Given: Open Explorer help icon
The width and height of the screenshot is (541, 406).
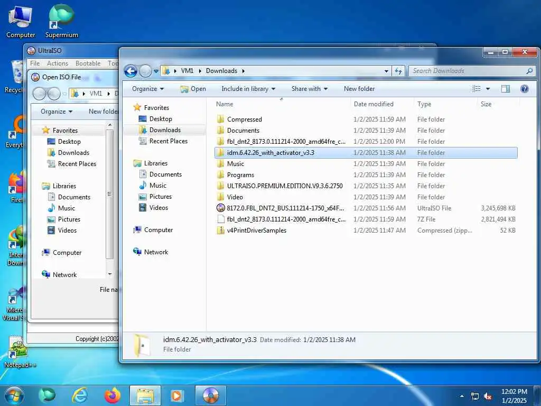Looking at the screenshot, I should 525,89.
